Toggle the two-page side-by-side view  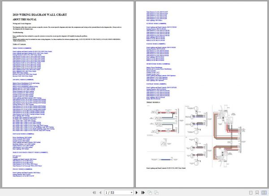pyautogui.click(x=264, y=192)
